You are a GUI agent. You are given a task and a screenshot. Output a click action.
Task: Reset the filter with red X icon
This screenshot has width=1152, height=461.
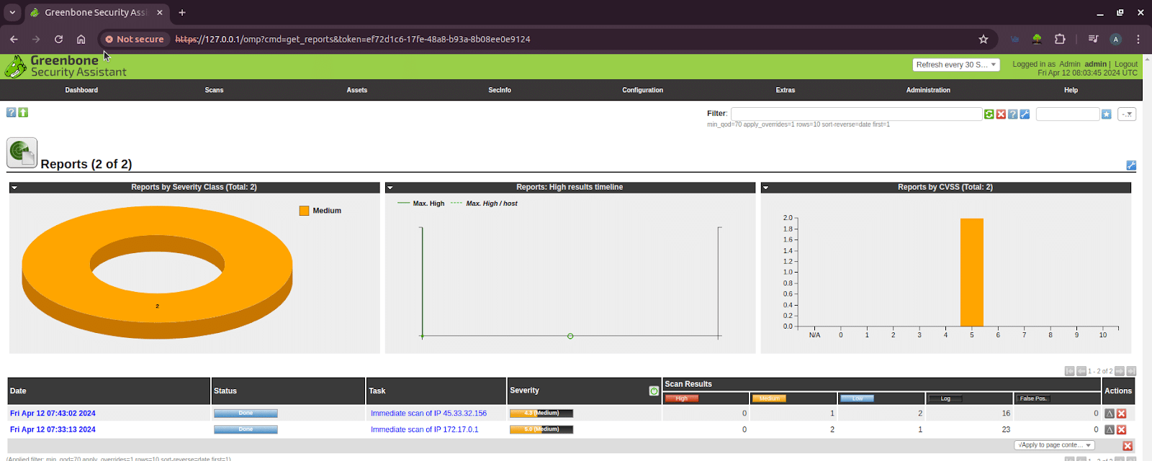[x=1001, y=114]
